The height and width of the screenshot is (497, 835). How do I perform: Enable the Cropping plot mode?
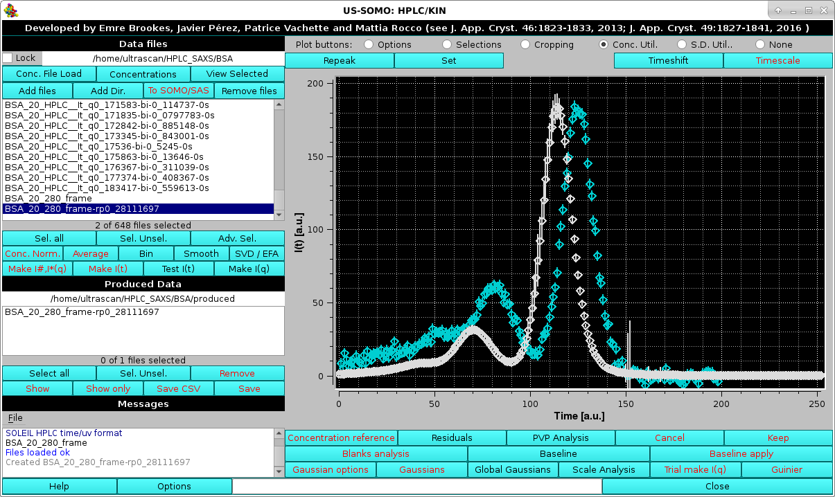click(525, 44)
